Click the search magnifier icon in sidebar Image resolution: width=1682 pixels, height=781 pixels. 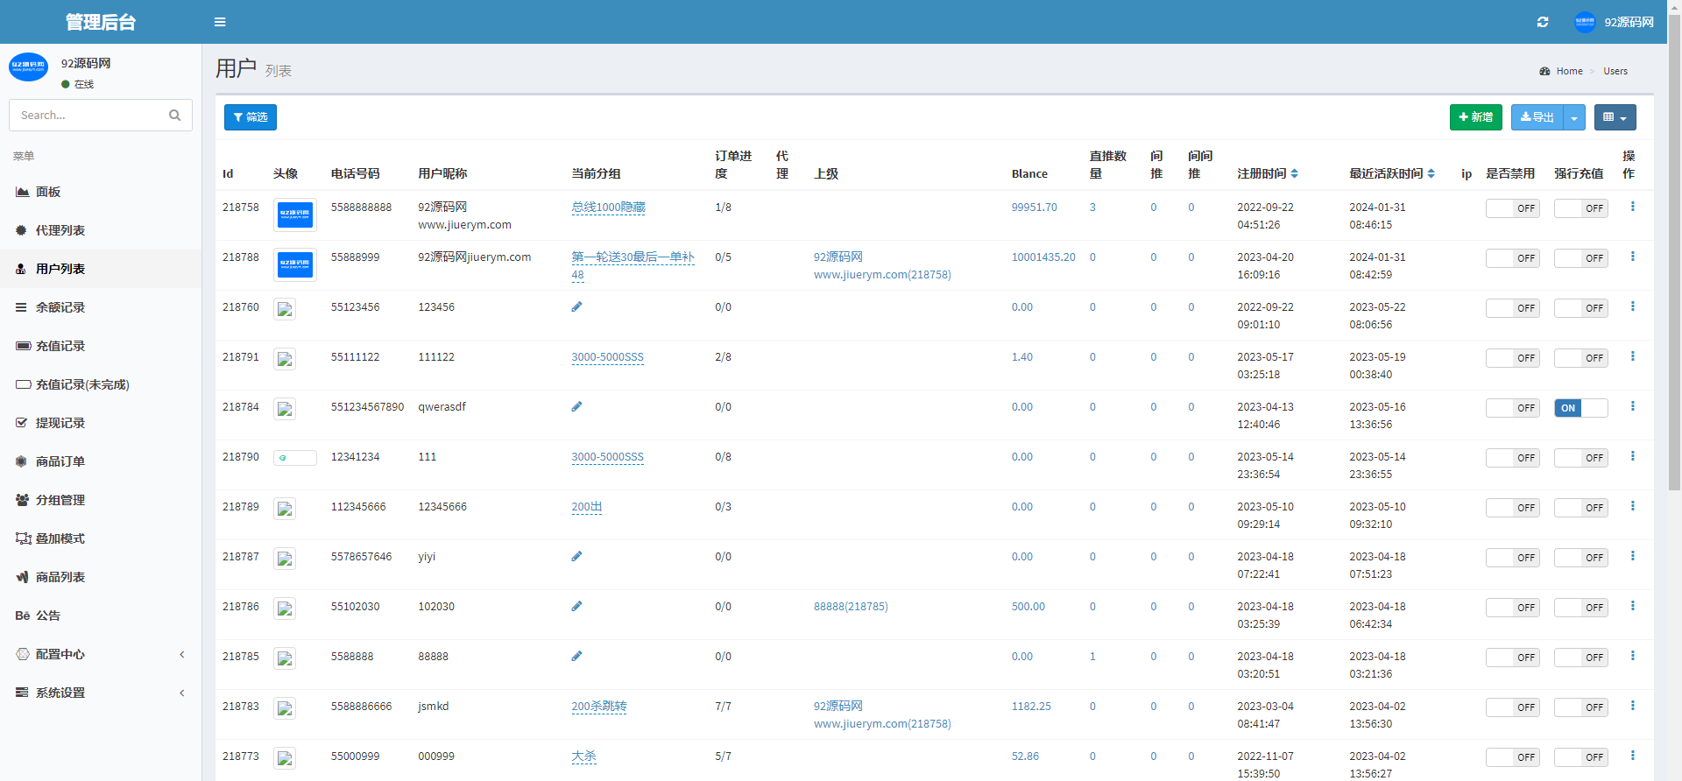coord(174,115)
